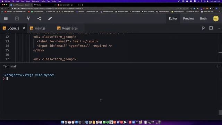Open the Inspect with Chrome bookmark
222x125 pixels.
[20, 11]
